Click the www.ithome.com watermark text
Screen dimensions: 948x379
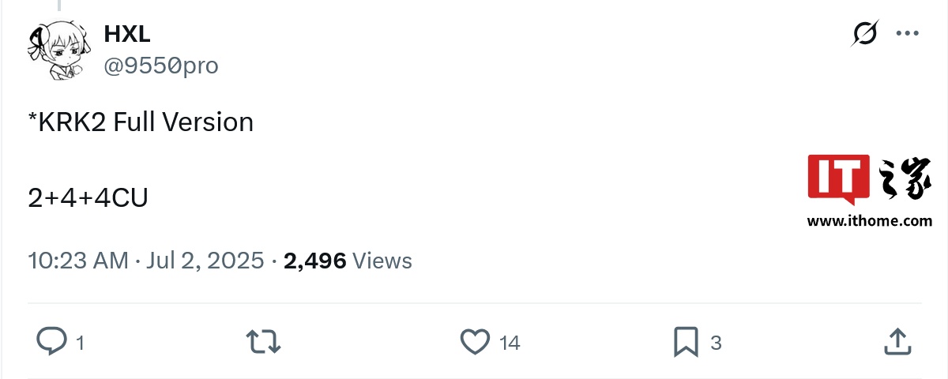[x=869, y=221]
